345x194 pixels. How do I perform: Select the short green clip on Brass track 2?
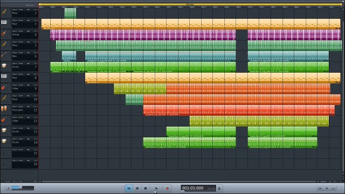pos(71,13)
